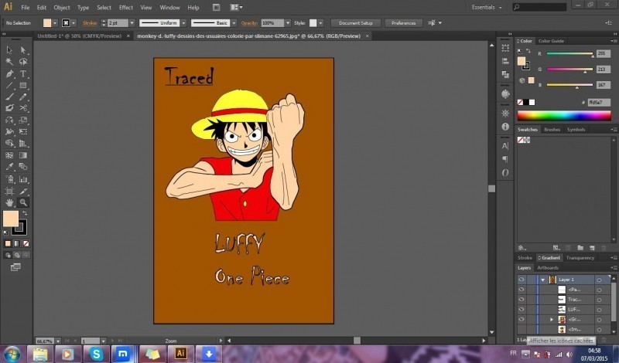Open Windows Explorer folder icon in taskbar
The image size is (619, 363).
coord(40,354)
